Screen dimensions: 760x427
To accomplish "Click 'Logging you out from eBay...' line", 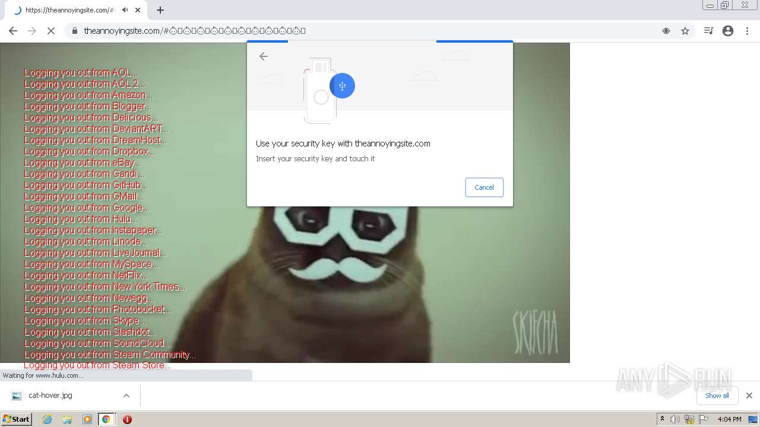I will (x=83, y=163).
